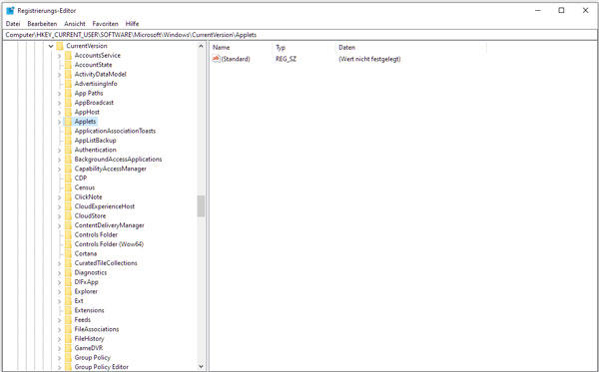Open the Bearbeiten menu

42,24
